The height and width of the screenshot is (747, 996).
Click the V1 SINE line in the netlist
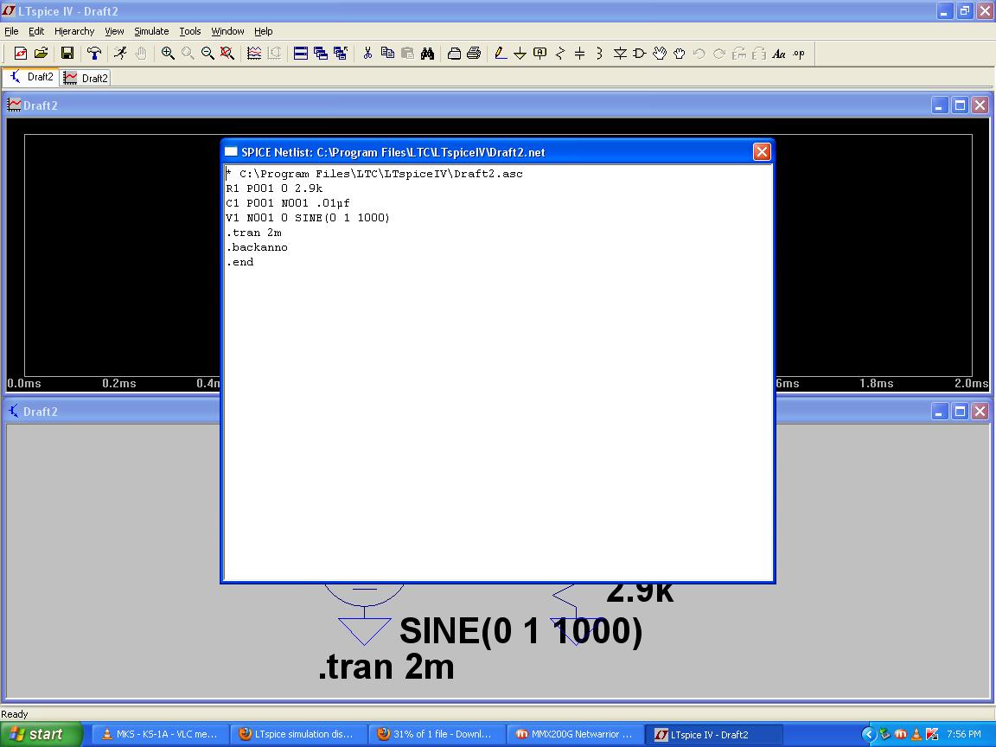308,218
